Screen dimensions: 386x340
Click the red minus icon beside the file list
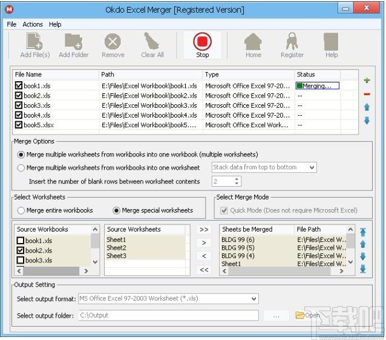pyautogui.click(x=367, y=94)
